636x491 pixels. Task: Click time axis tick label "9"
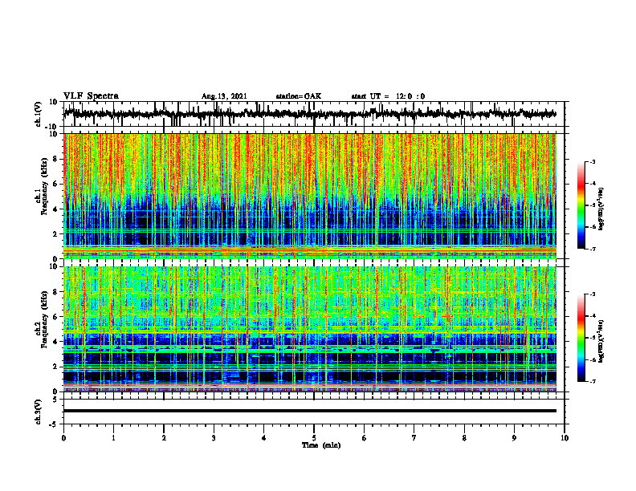point(514,438)
